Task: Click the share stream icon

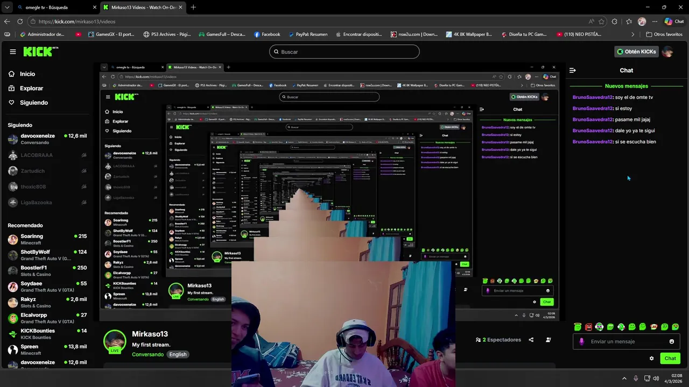Action: (531, 340)
